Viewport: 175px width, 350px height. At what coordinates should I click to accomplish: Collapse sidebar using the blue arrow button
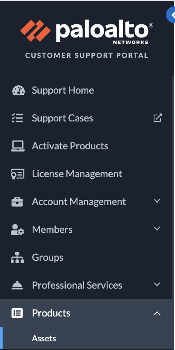(171, 15)
